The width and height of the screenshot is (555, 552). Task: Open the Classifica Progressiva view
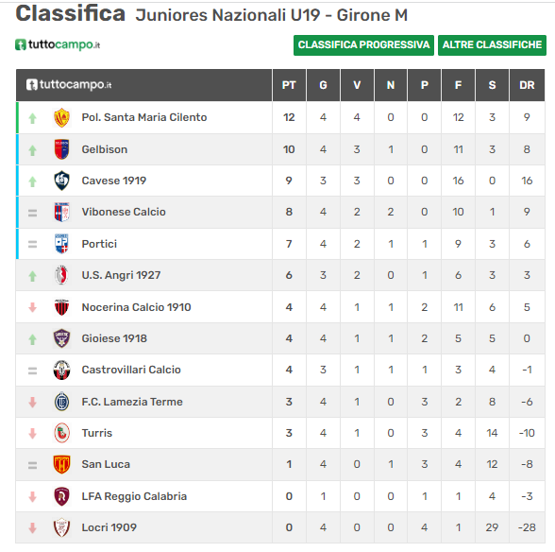[363, 45]
